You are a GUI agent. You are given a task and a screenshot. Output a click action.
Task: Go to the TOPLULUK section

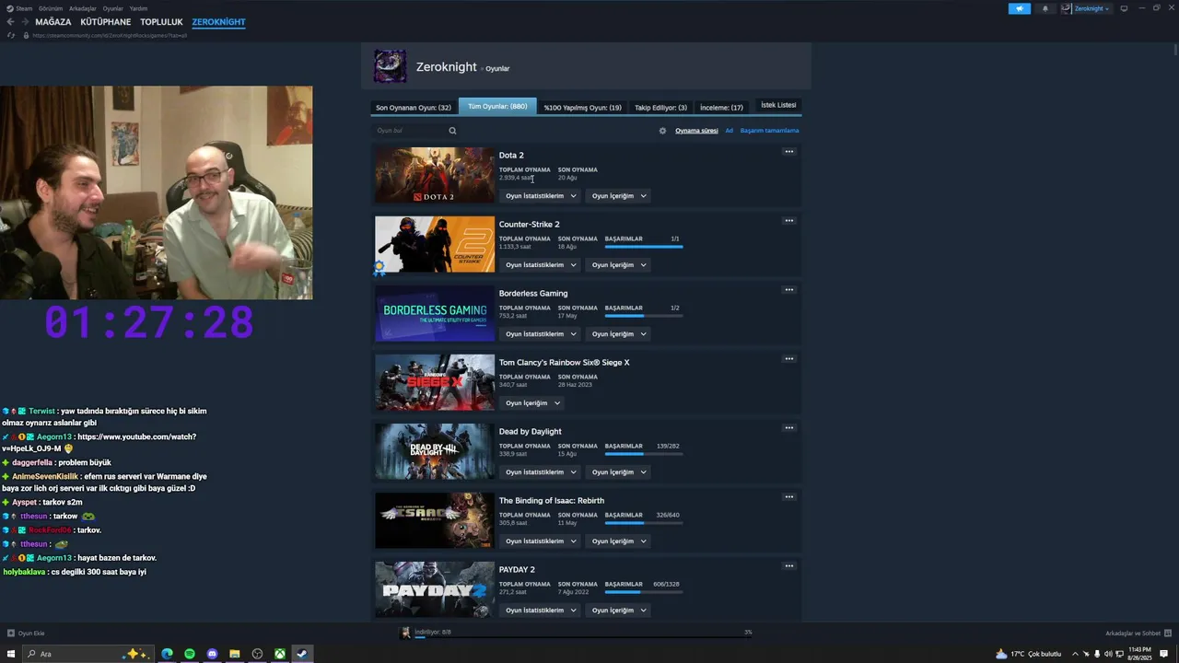161,22
